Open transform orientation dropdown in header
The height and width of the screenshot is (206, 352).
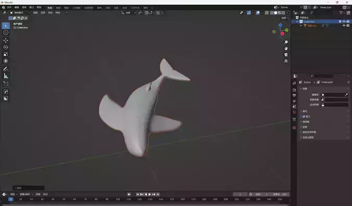(x=129, y=13)
